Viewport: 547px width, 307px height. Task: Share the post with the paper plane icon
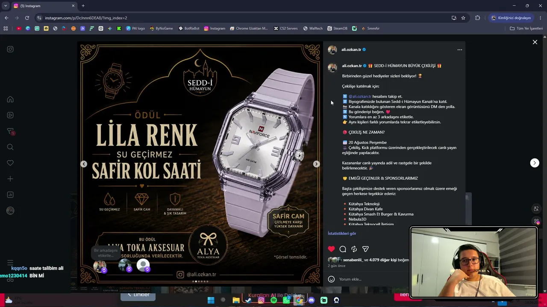click(x=365, y=249)
